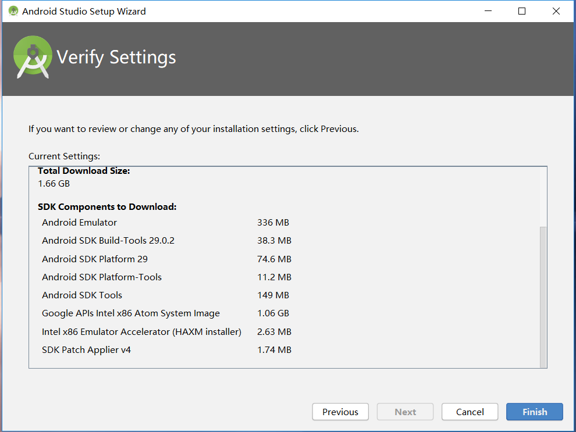Select Android SDK Build-Tools 29.0.2 entry
576x432 pixels.
click(108, 240)
